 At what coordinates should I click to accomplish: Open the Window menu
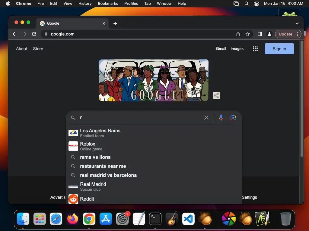point(164,4)
